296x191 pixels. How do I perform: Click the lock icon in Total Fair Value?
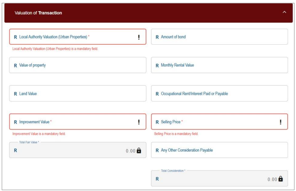coord(139,151)
